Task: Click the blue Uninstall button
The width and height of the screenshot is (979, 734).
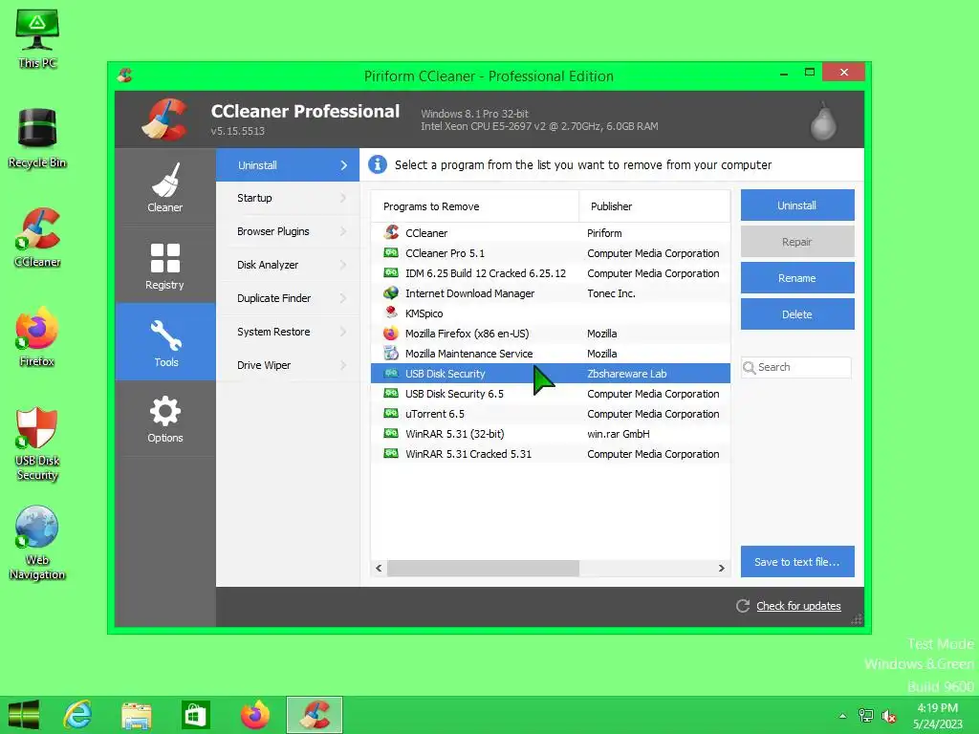Action: point(797,205)
